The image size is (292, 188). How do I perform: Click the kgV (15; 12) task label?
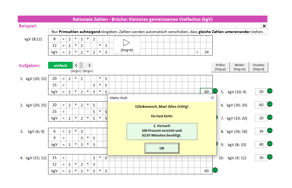[36, 158]
